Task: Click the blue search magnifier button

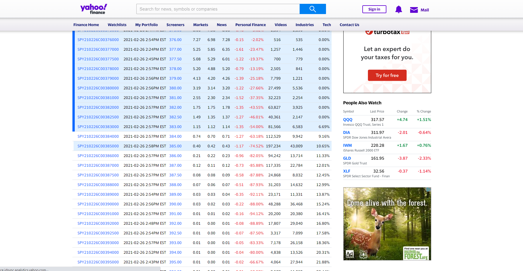Action: coord(313,9)
